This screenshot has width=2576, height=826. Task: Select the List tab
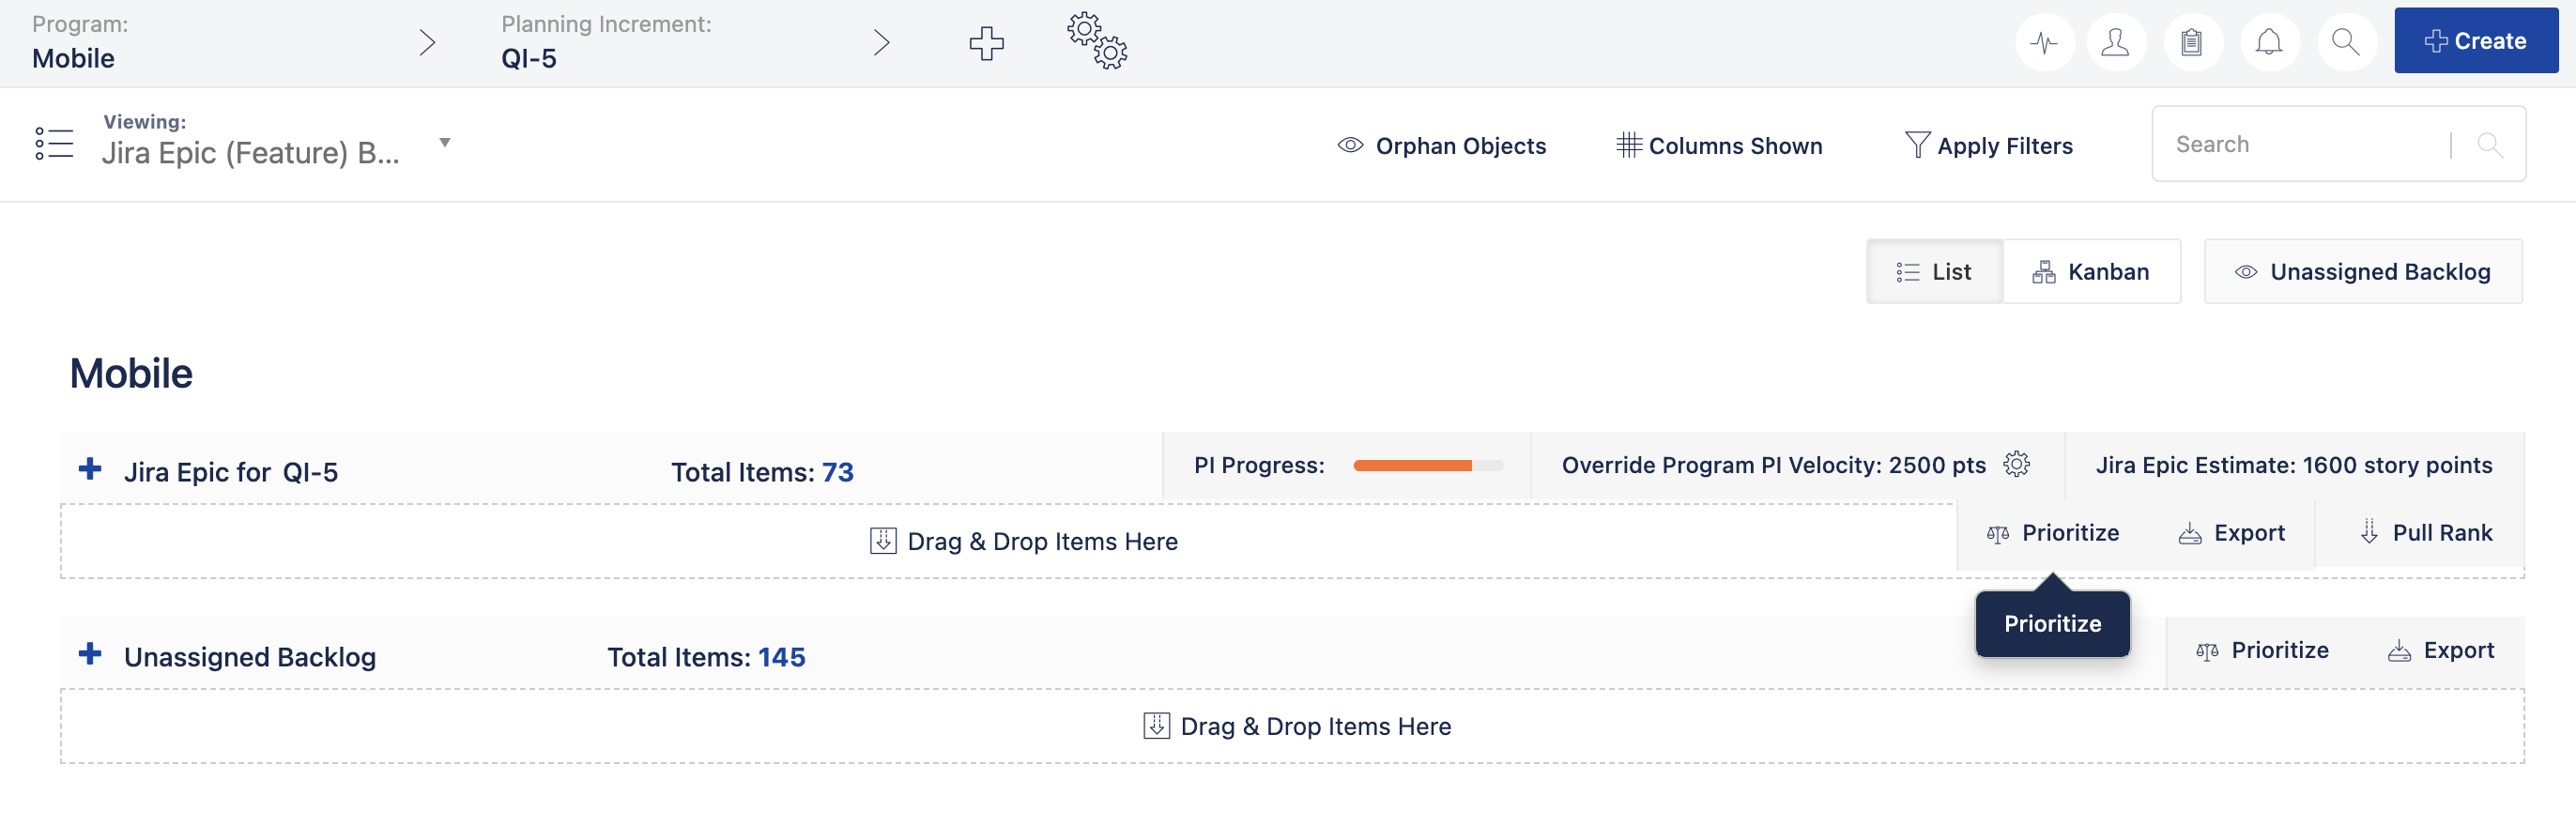1934,271
